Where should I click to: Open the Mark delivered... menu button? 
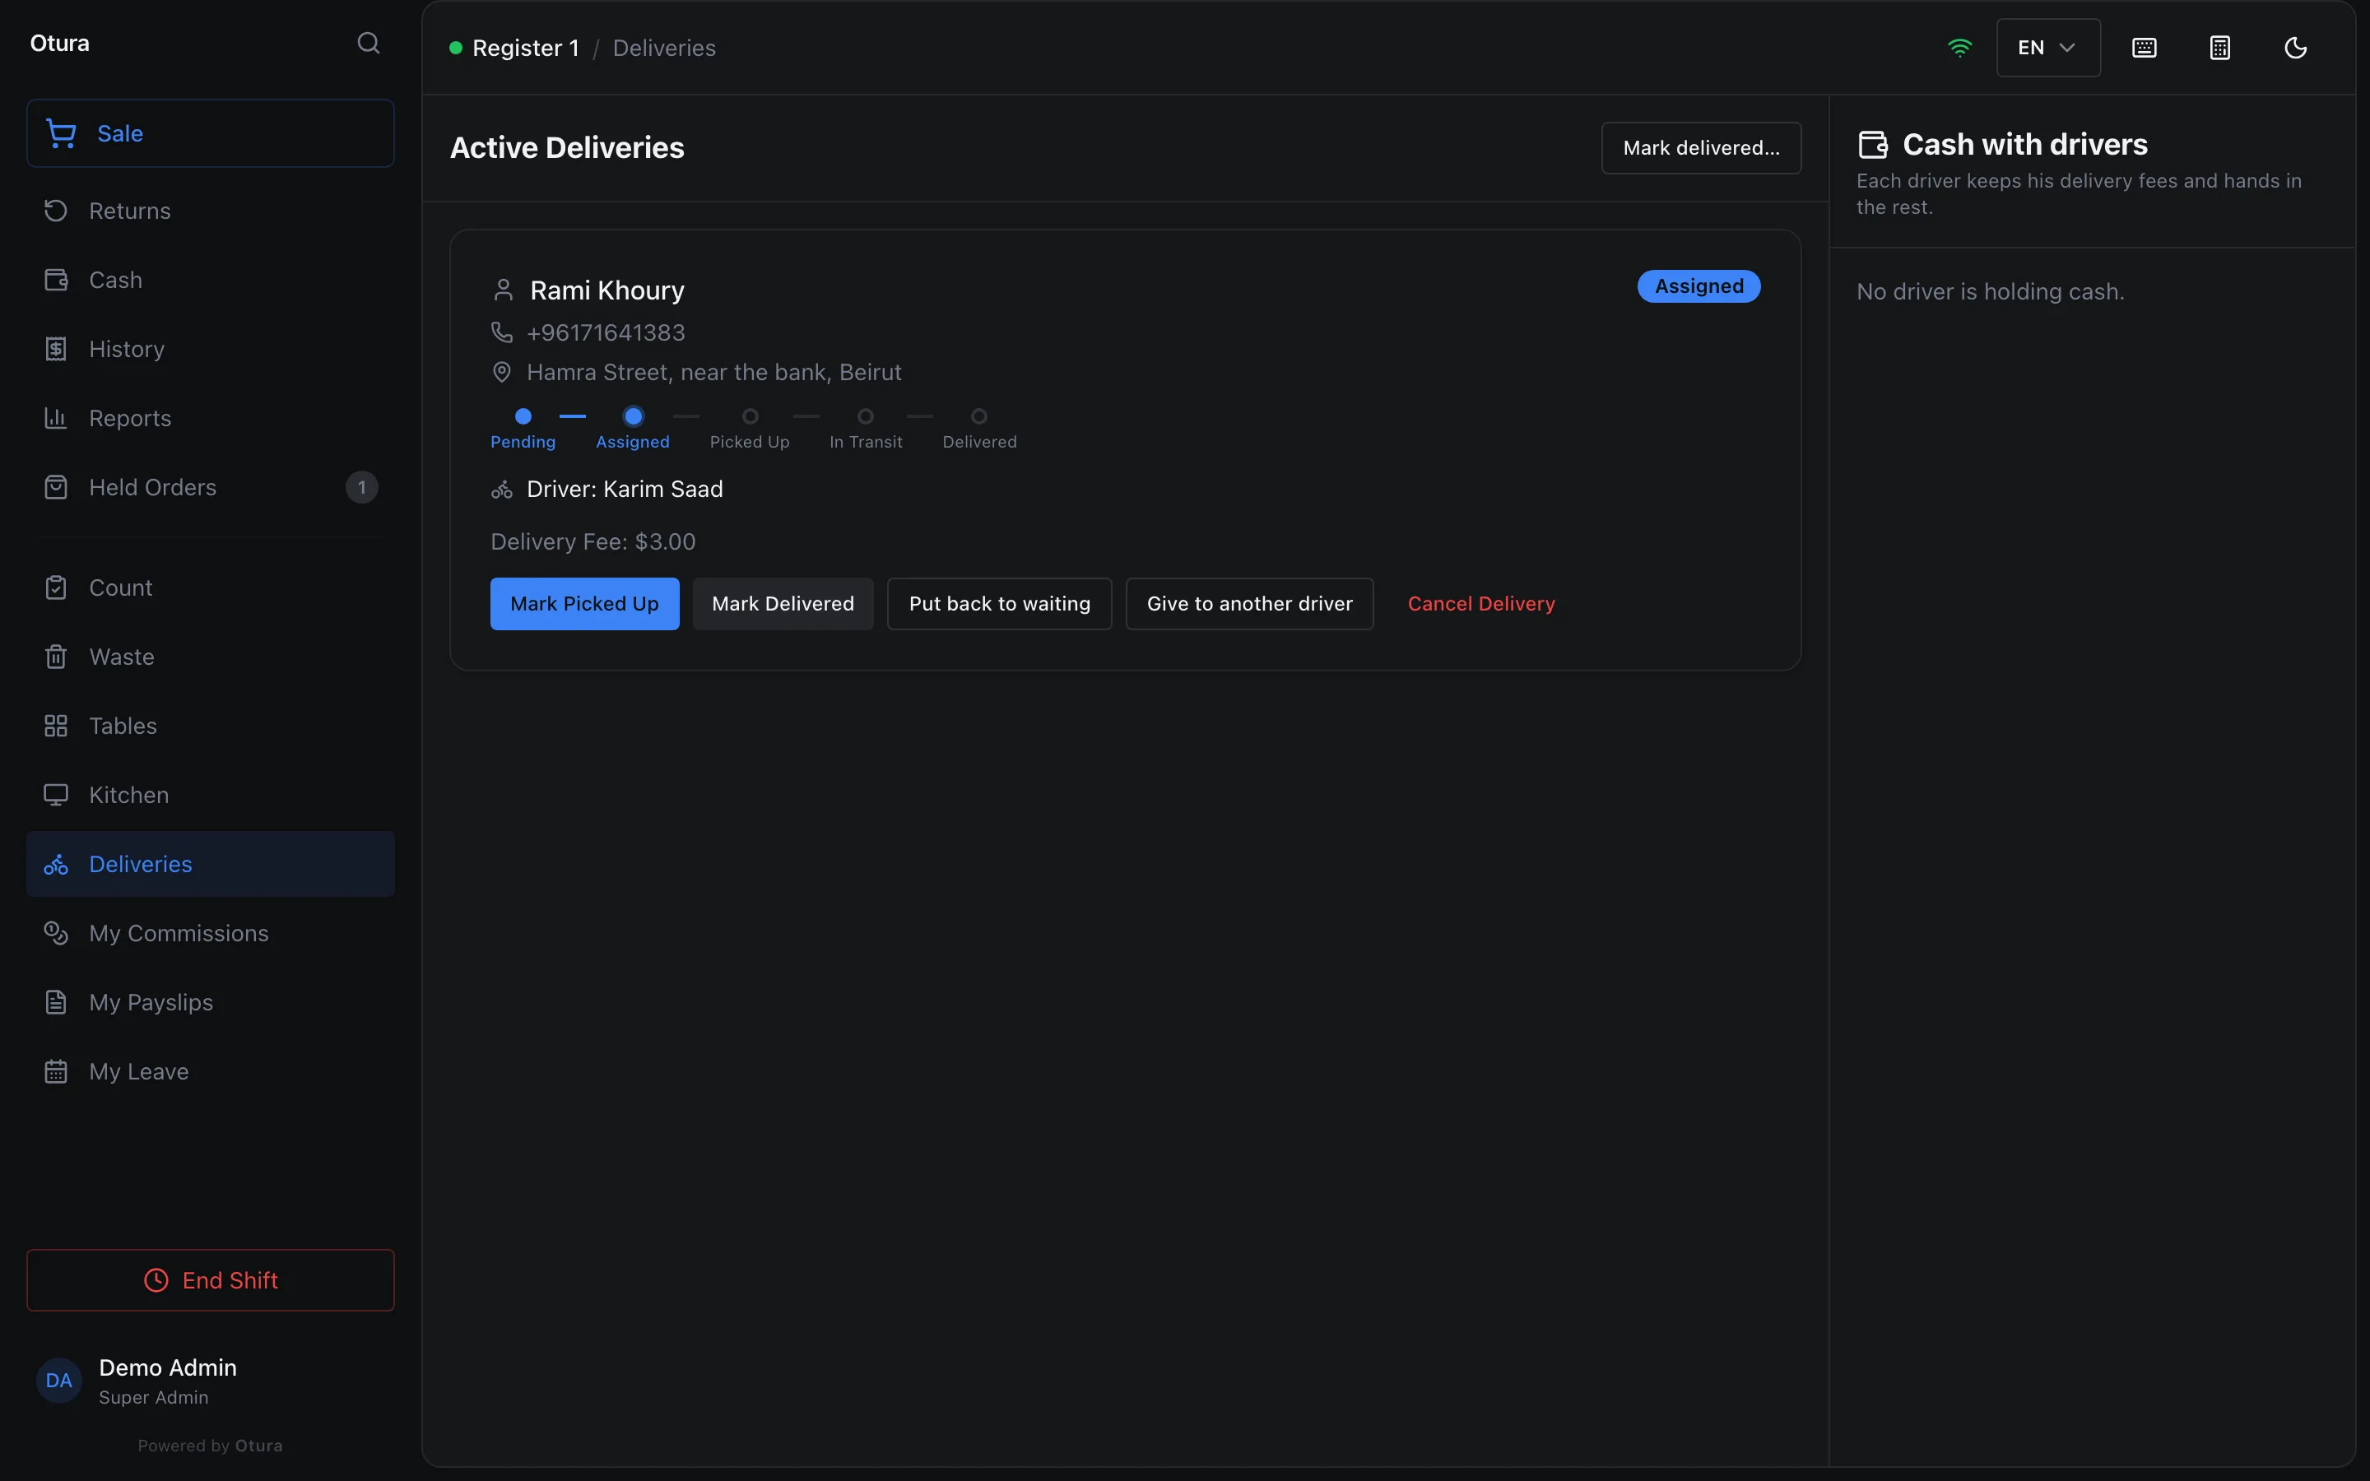(x=1701, y=148)
